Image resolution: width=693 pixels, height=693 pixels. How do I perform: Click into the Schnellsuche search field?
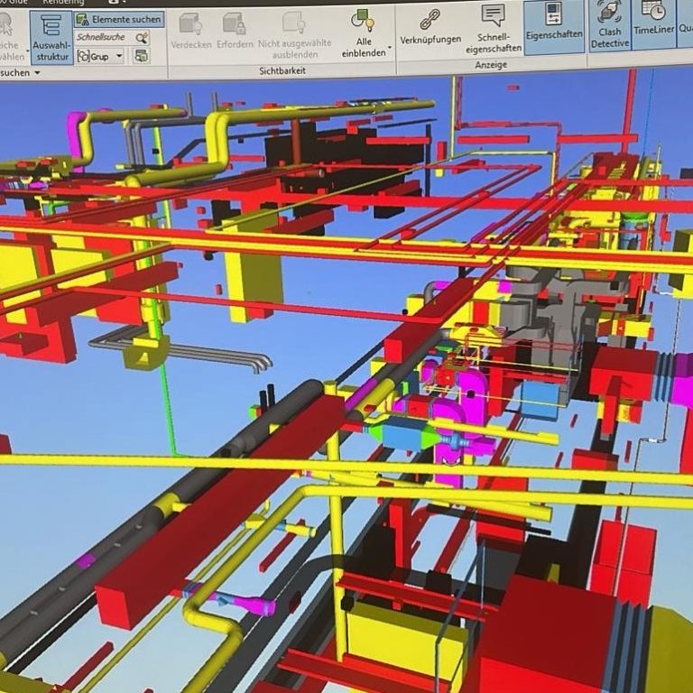[103, 38]
